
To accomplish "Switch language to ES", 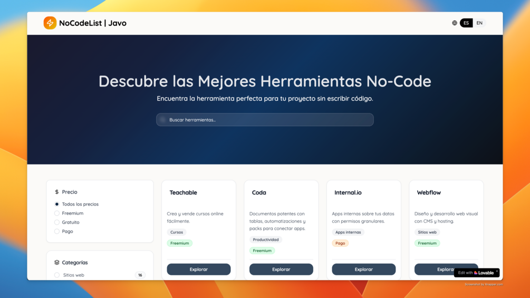I will 466,23.
